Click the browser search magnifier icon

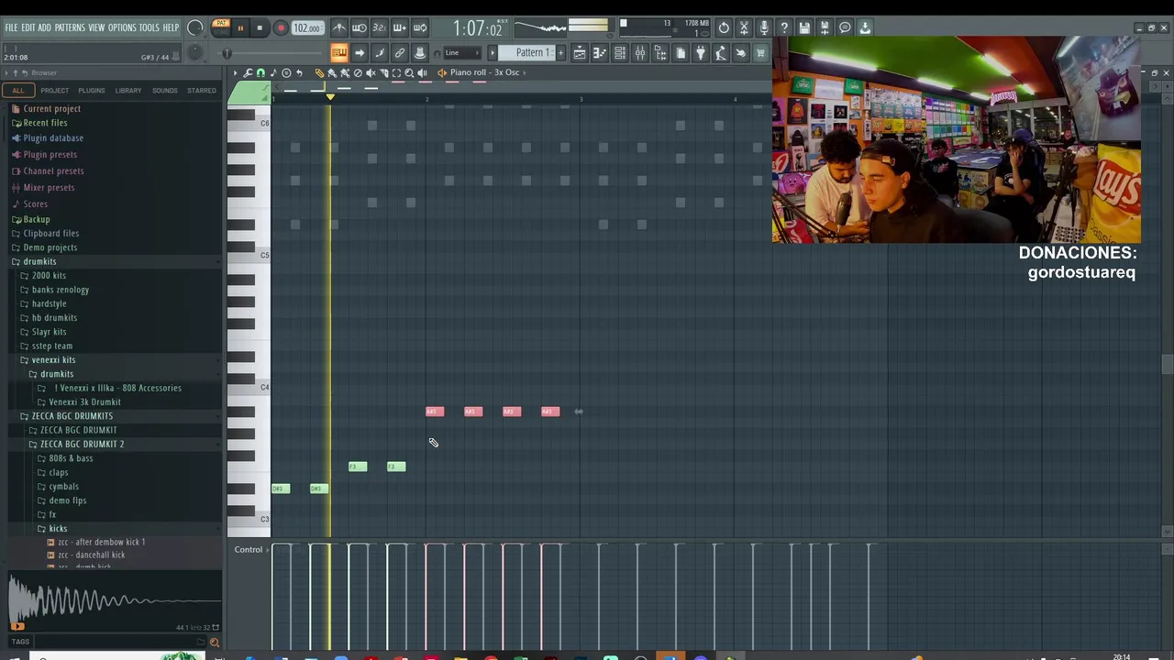pos(215,642)
